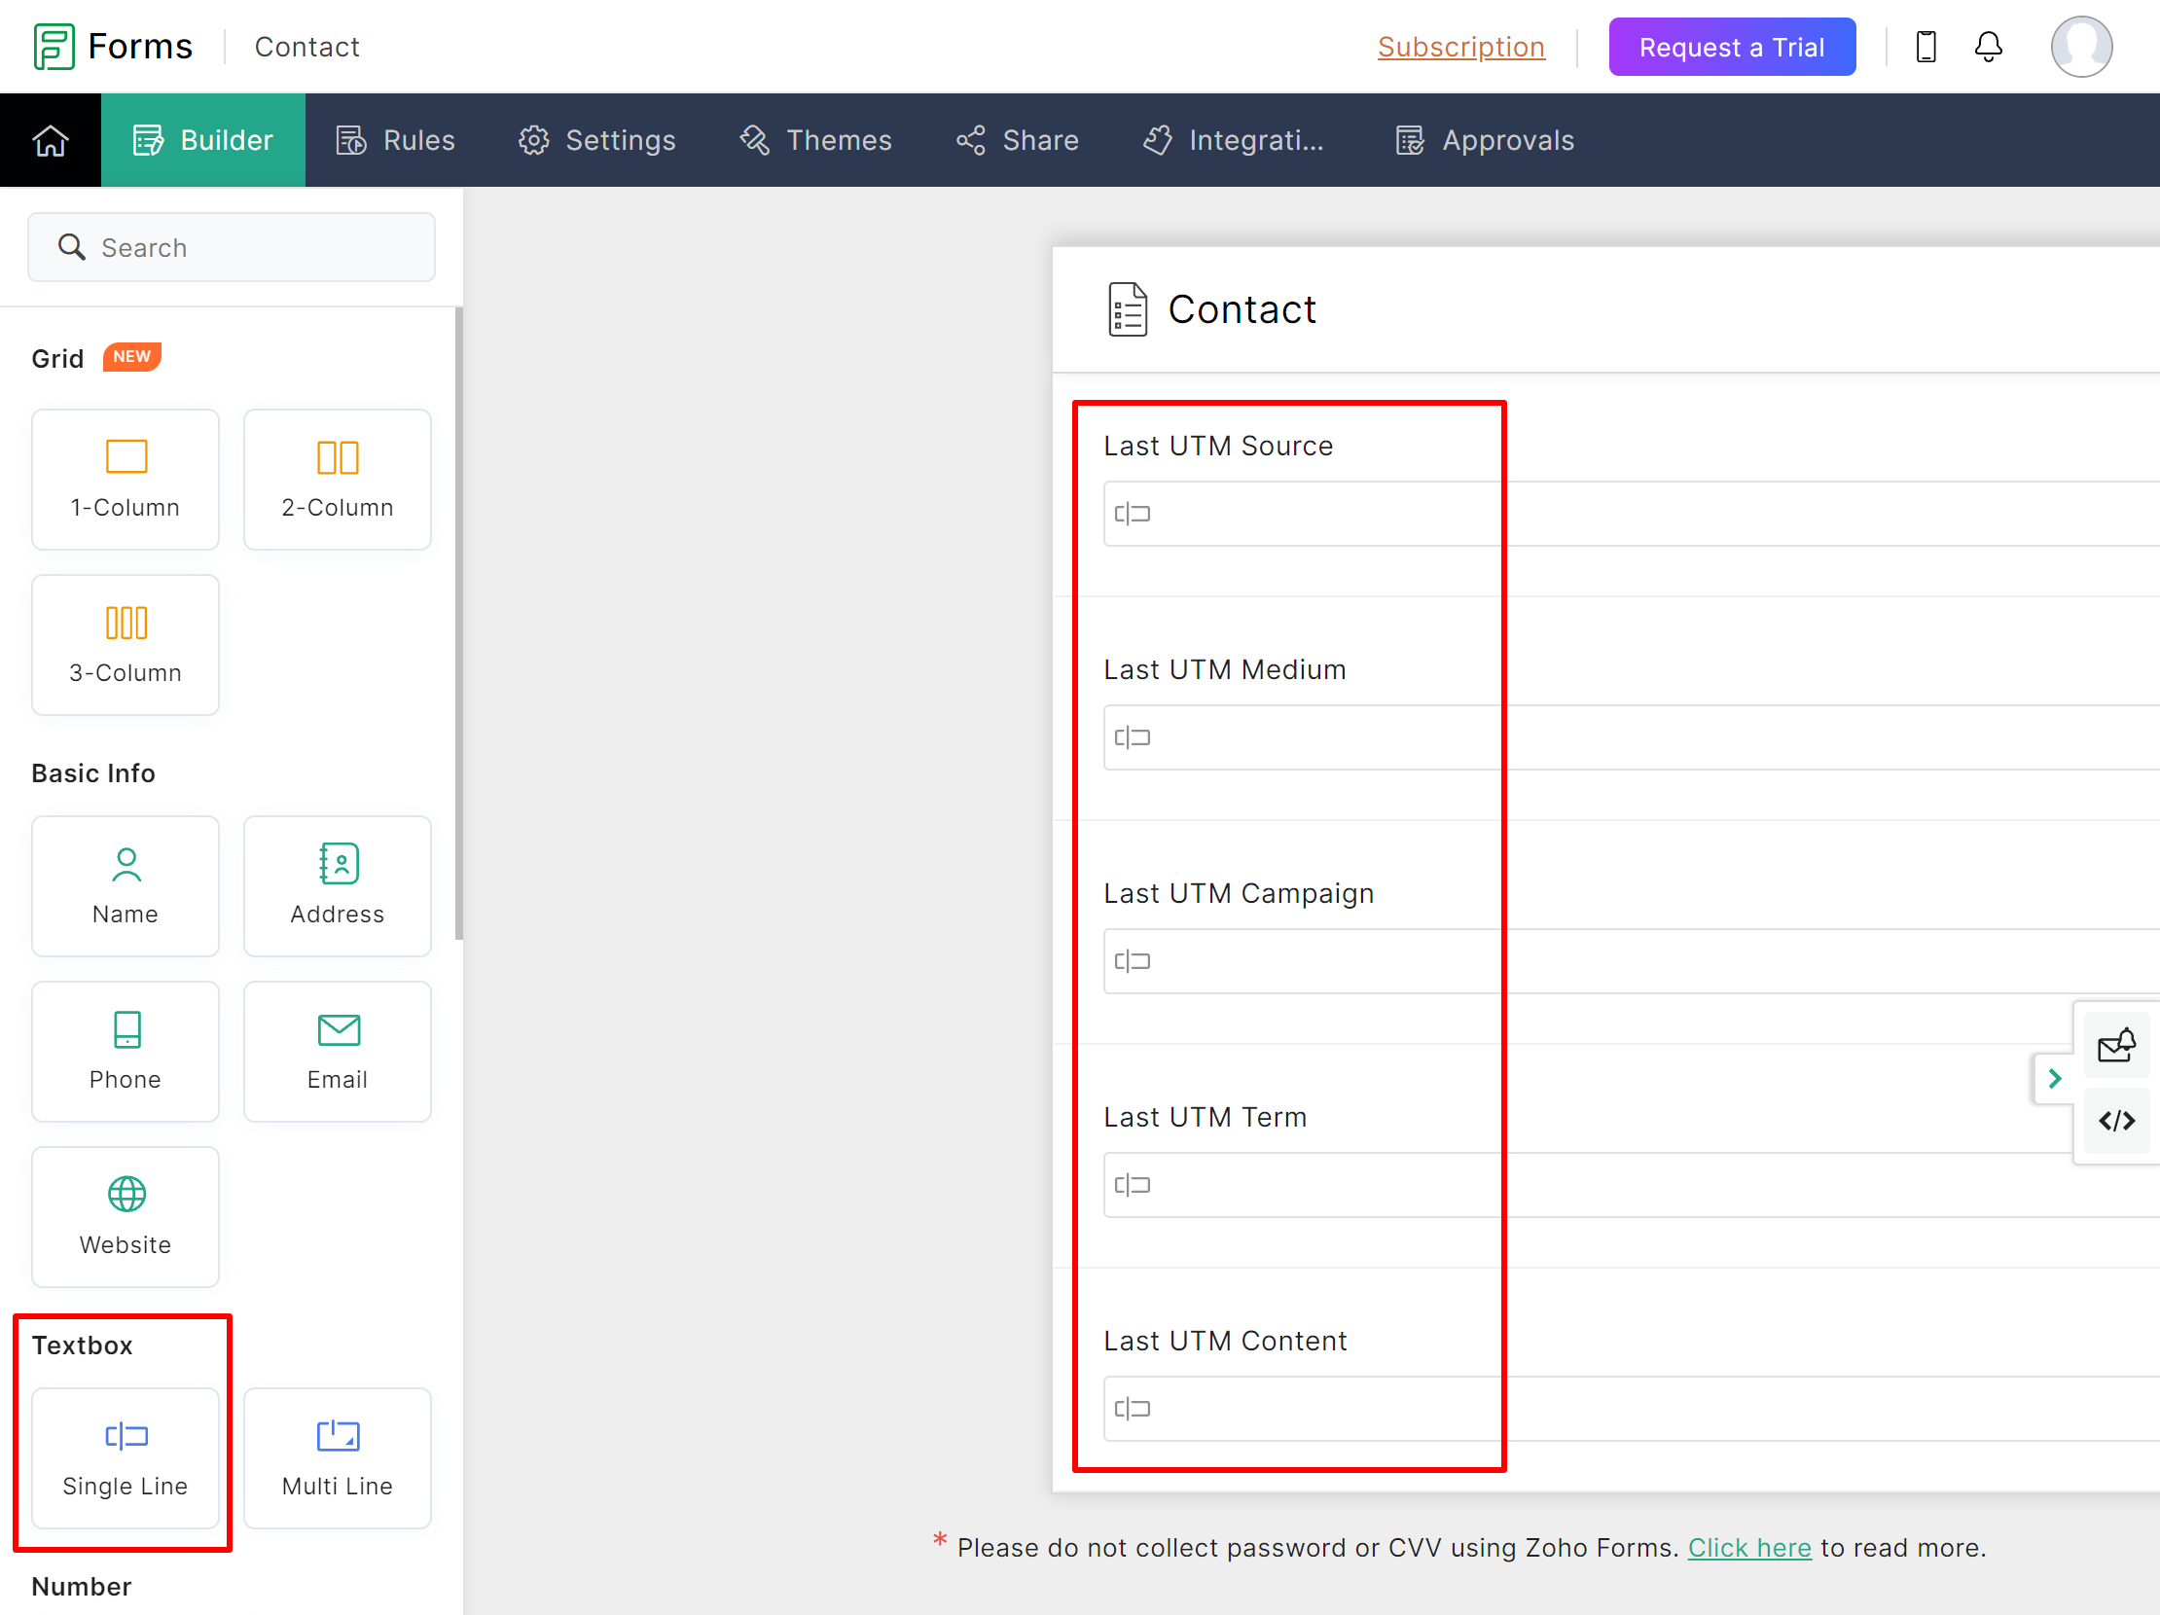Open the Settings tab
Viewport: 2160px width, 1615px height.
[596, 141]
